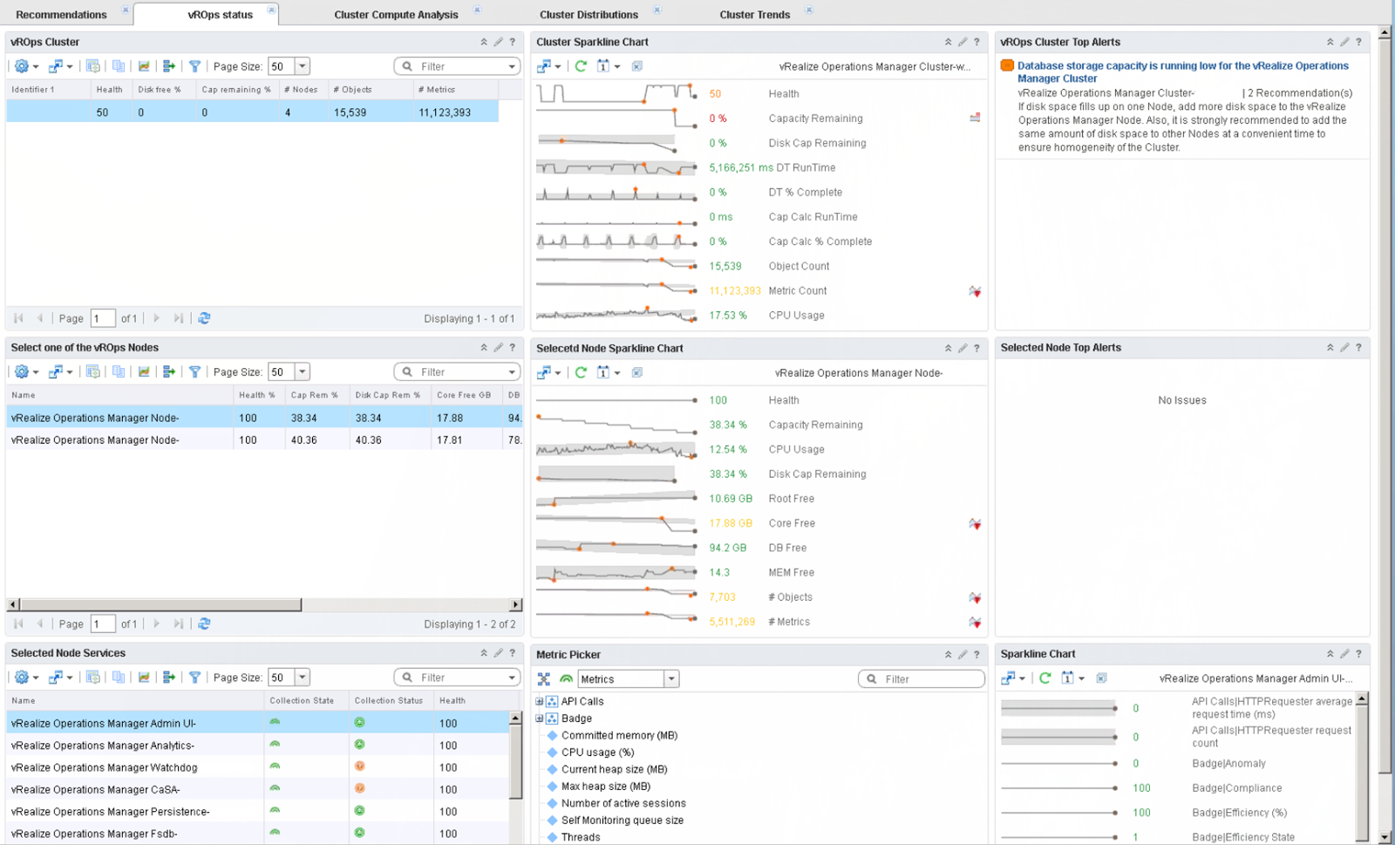Select Current heap size (MB) metric

614,769
